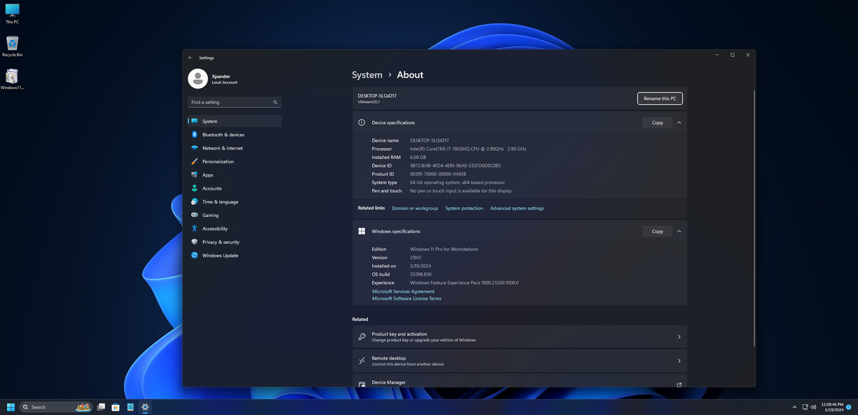This screenshot has width=858, height=415.
Task: Select Gaming in the sidebar
Action: click(235, 215)
